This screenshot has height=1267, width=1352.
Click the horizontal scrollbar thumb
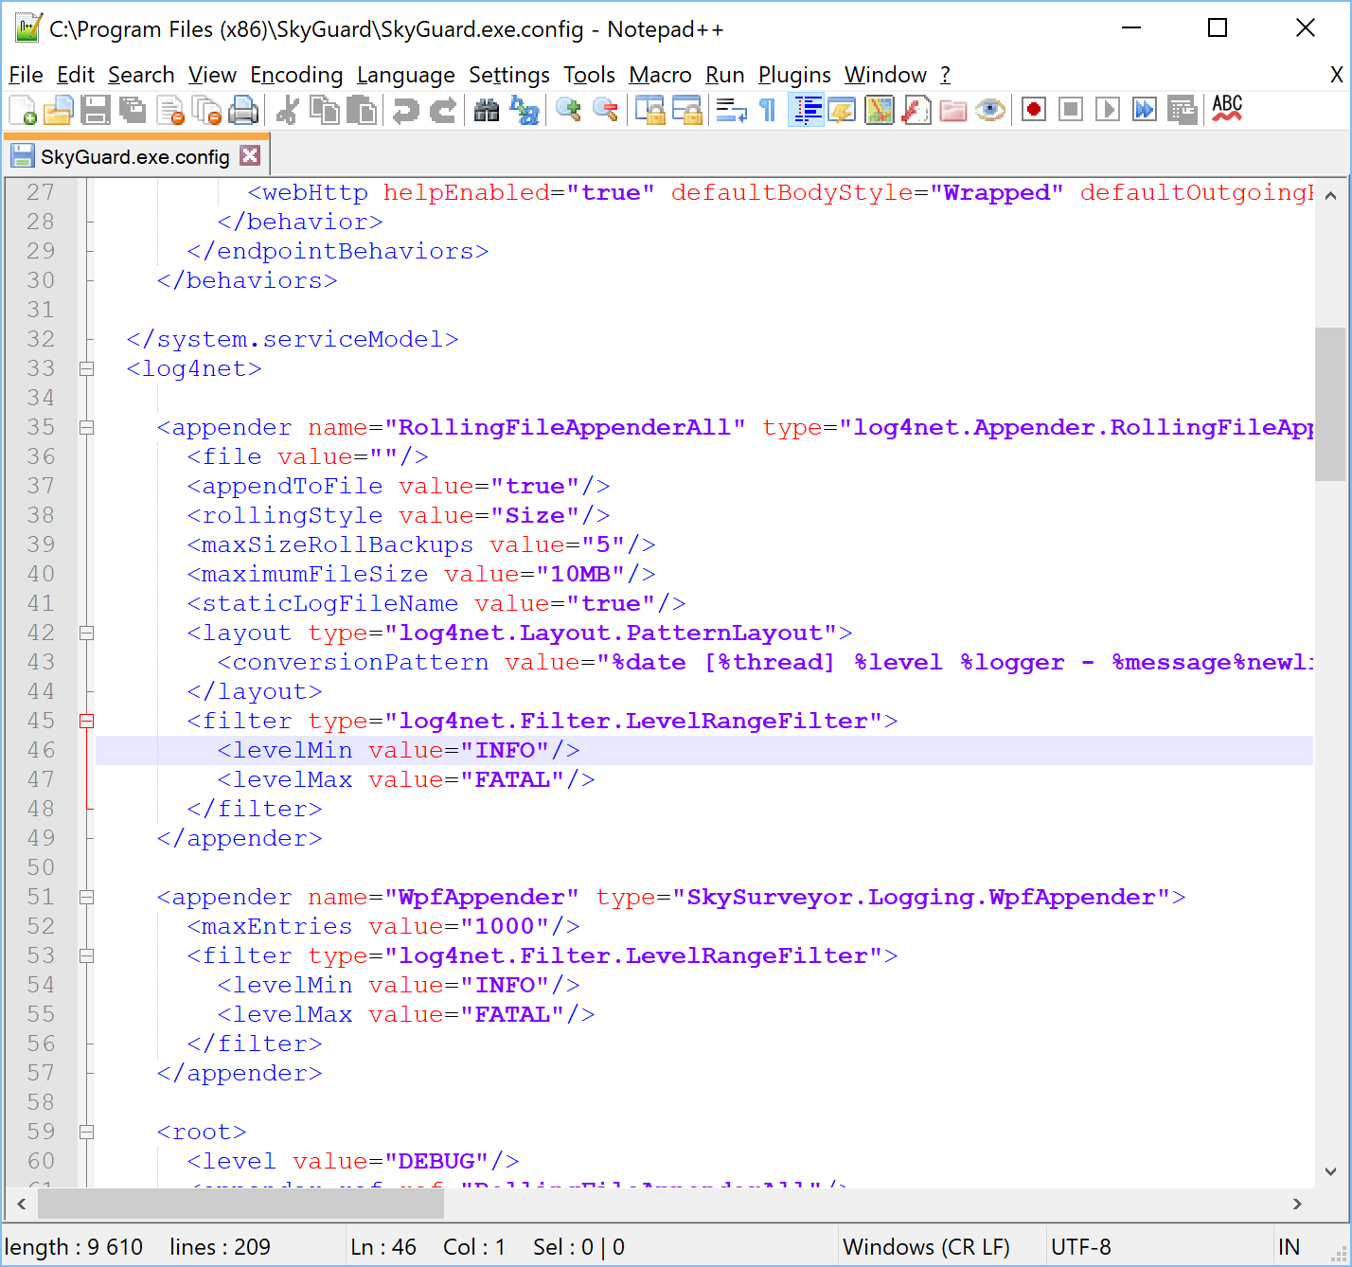click(x=240, y=1204)
